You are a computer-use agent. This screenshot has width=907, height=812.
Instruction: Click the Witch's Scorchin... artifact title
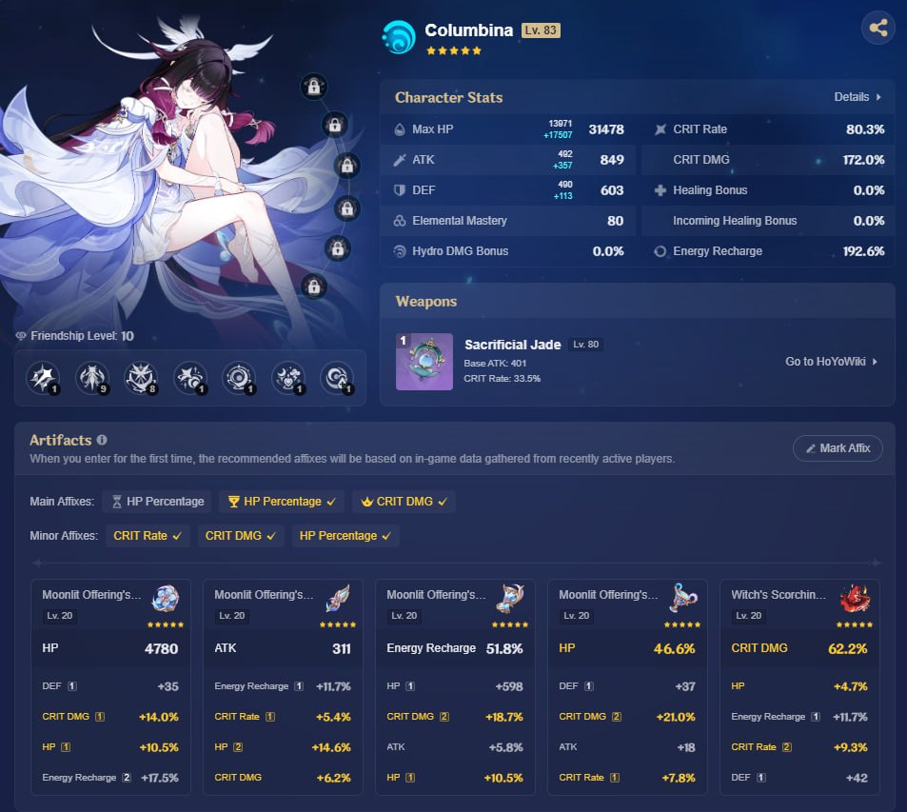pyautogui.click(x=779, y=594)
